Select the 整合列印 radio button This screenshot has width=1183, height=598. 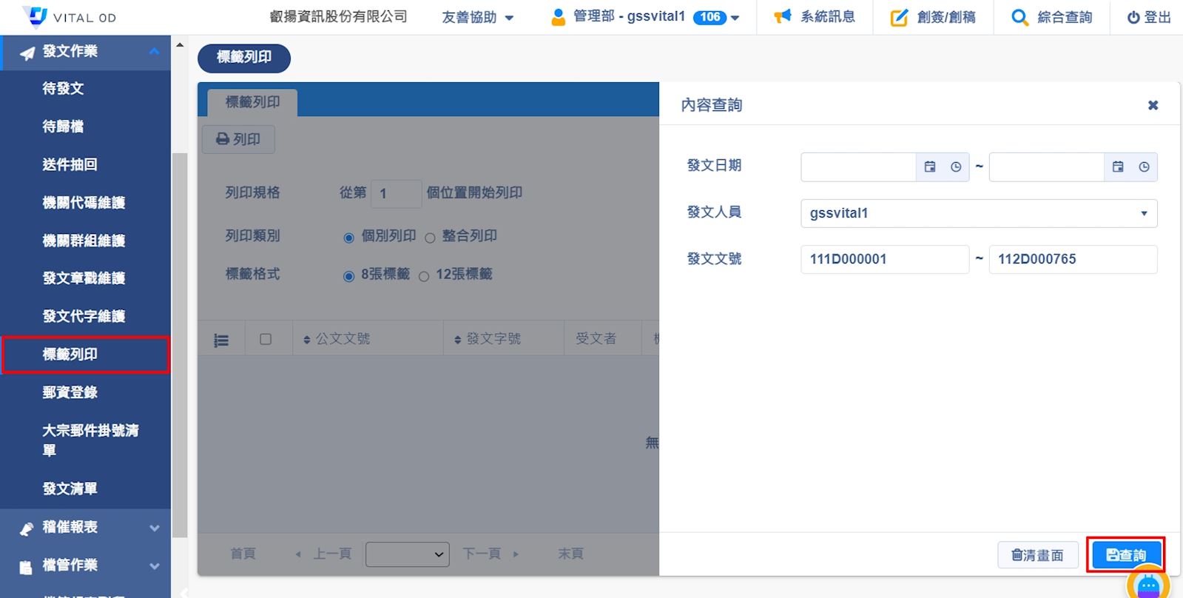[430, 238]
